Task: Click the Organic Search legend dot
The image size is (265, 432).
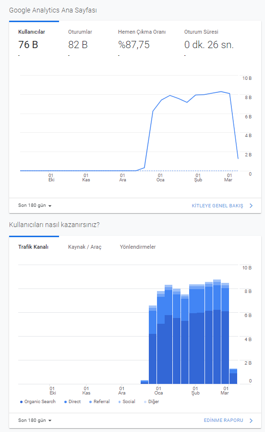Action: (x=21, y=402)
